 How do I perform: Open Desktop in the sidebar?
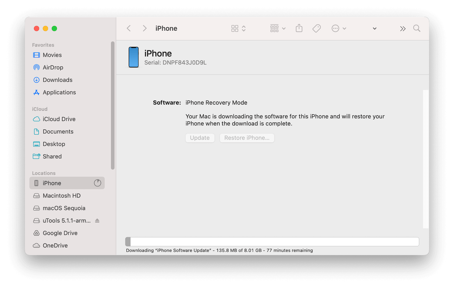click(x=67, y=144)
